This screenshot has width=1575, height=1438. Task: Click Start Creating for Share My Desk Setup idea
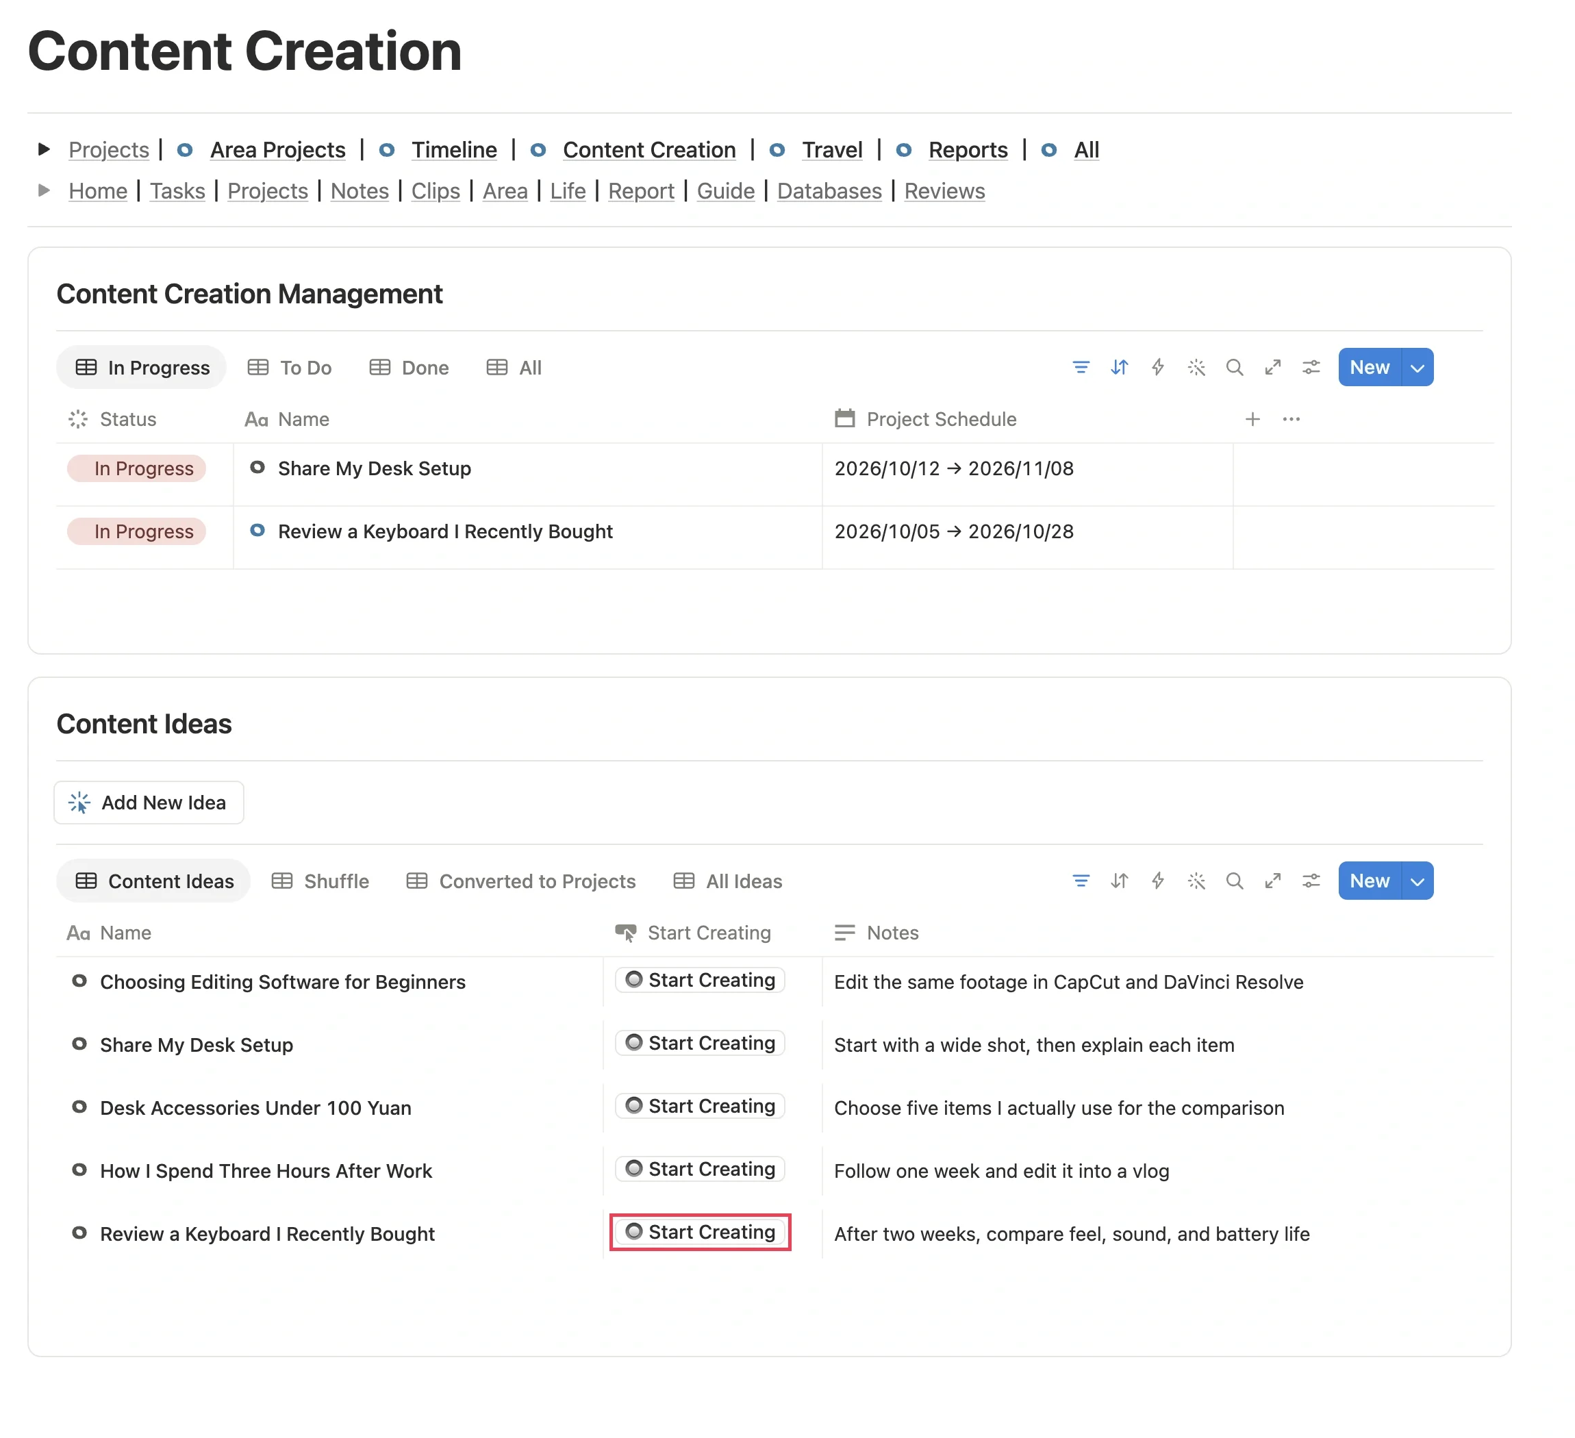click(700, 1043)
